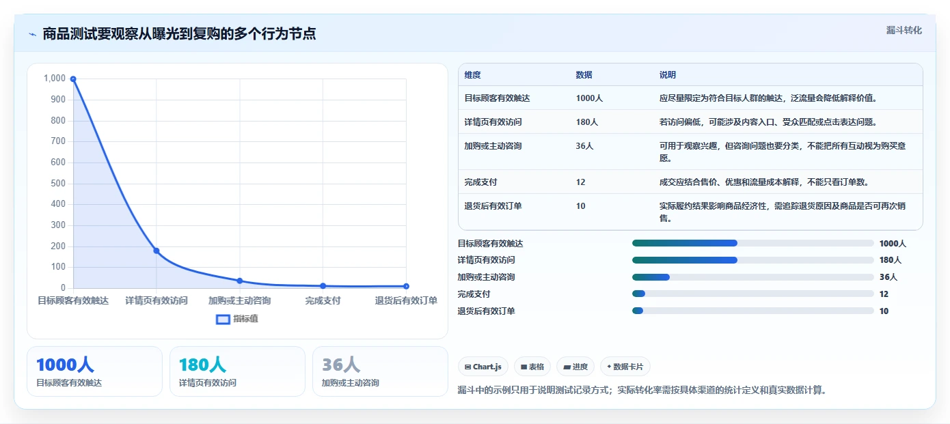Click the x-axis label 目标顾客有效触达
This screenshot has height=424, width=950.
click(73, 300)
